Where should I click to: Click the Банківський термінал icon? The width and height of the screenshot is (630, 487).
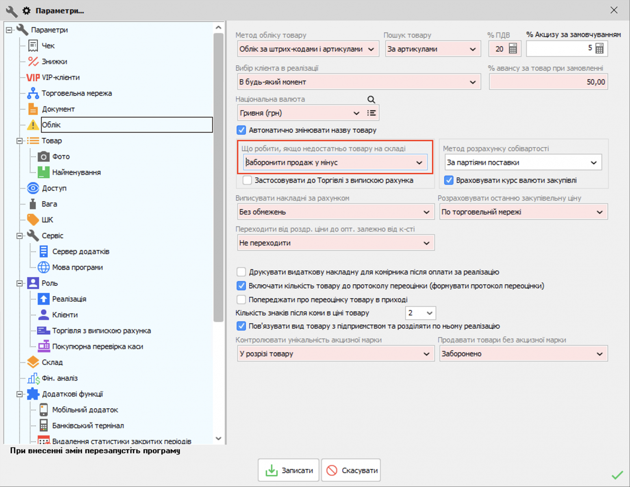click(43, 426)
